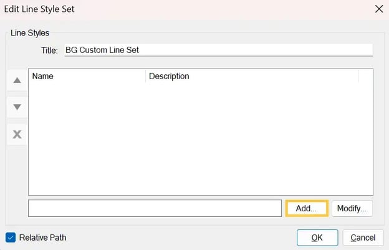389x250 pixels.
Task: Click the X delete line style icon
Action: tap(17, 135)
